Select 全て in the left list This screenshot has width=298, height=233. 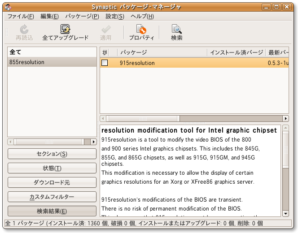[52, 52]
